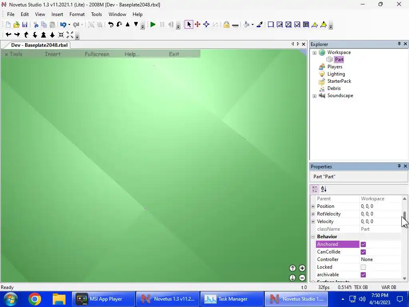The image size is (409, 307).
Task: Click the viewport Tools button
Action: [14, 54]
